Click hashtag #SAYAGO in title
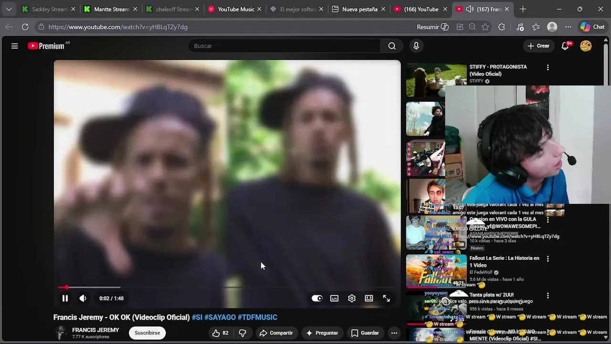Viewport: 611px width, 344px height. coord(220,317)
